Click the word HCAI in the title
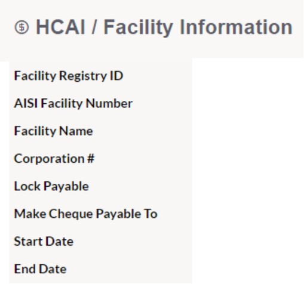Viewport: 304px width, 284px height. (x=60, y=27)
